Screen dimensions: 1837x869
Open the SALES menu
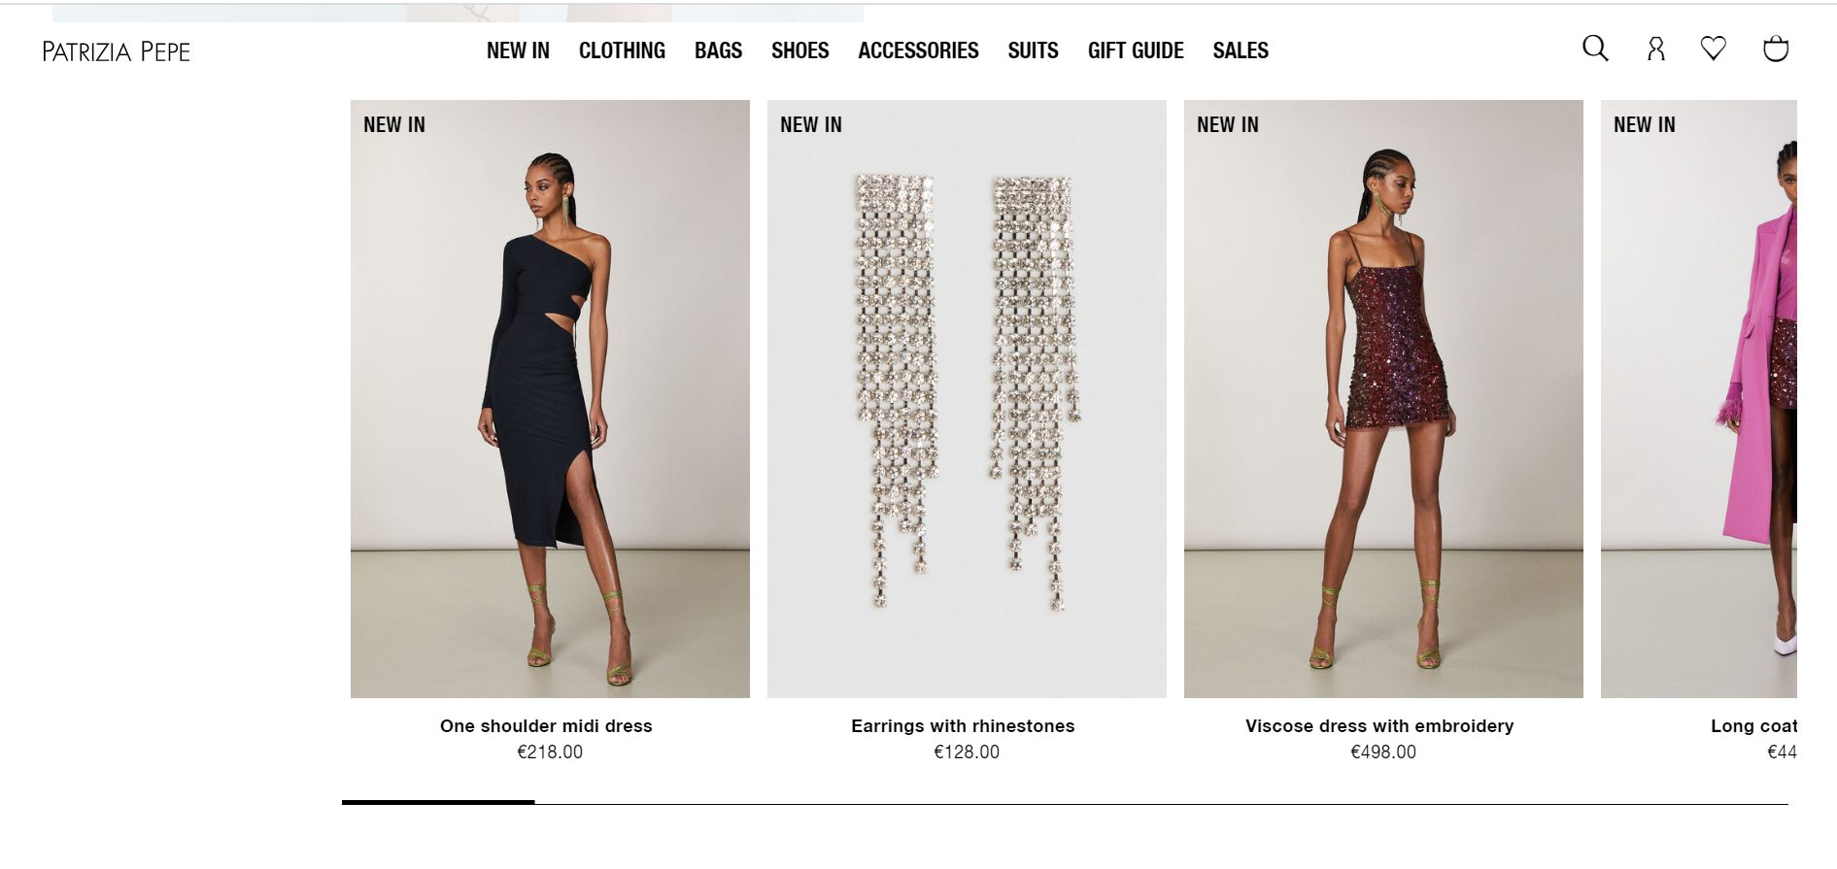[x=1241, y=50]
